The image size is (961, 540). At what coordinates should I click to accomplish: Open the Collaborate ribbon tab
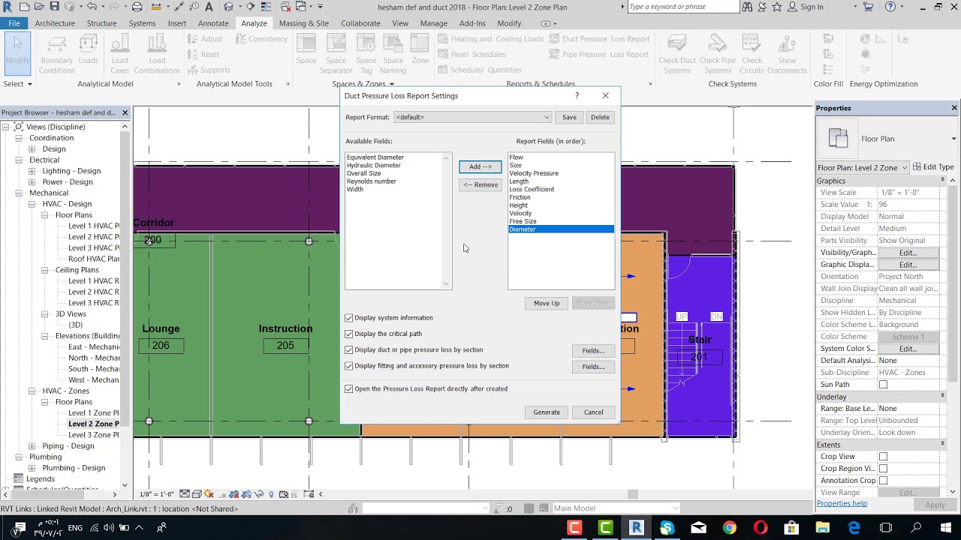(x=360, y=23)
